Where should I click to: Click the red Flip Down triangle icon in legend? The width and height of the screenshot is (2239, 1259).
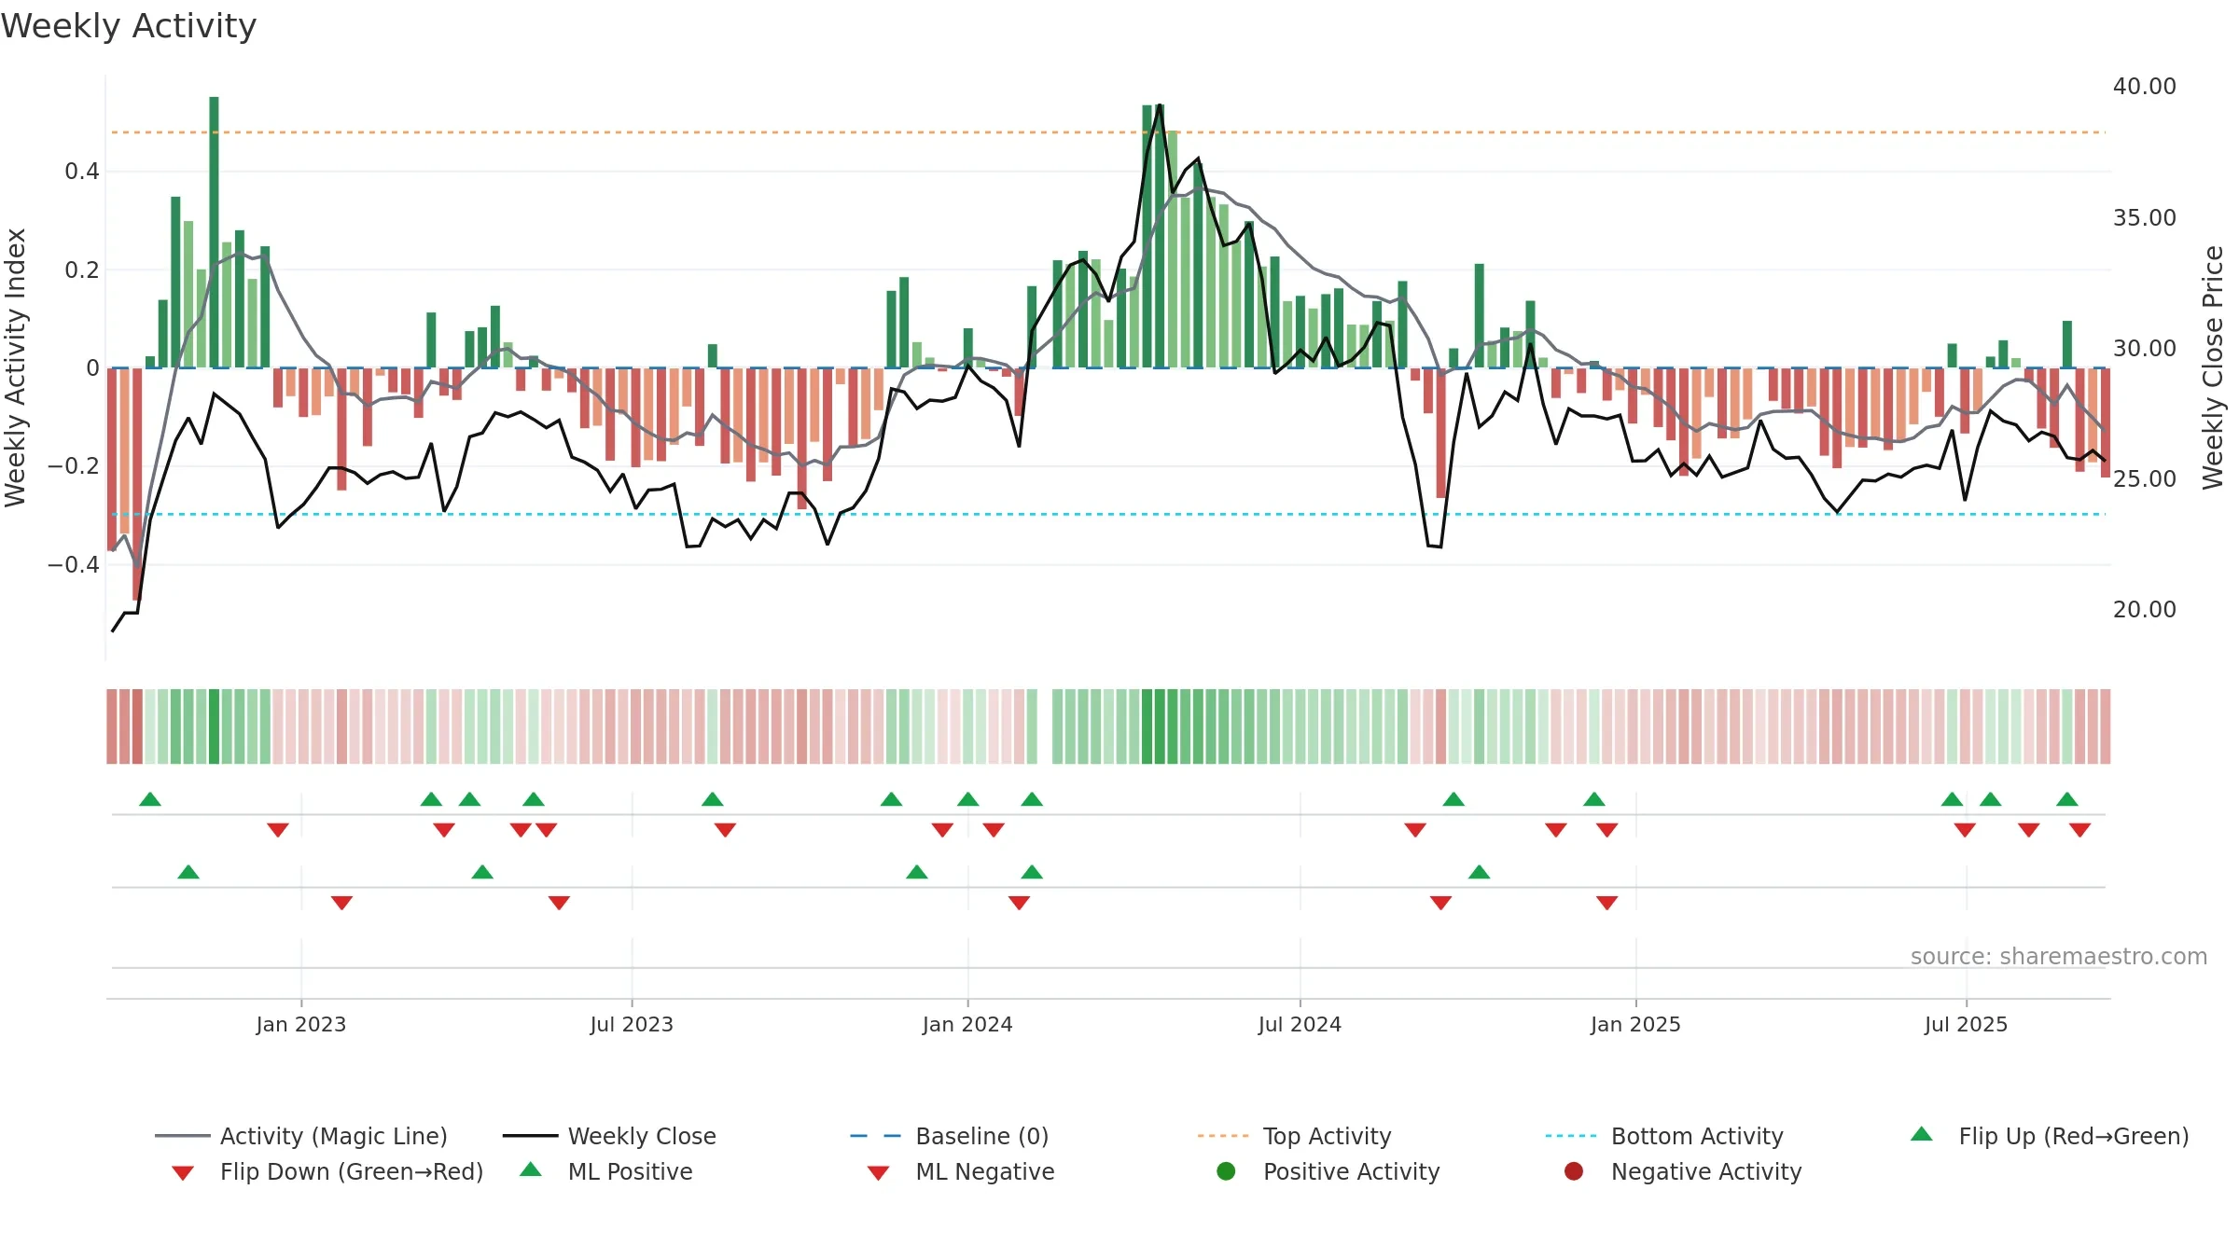point(183,1173)
